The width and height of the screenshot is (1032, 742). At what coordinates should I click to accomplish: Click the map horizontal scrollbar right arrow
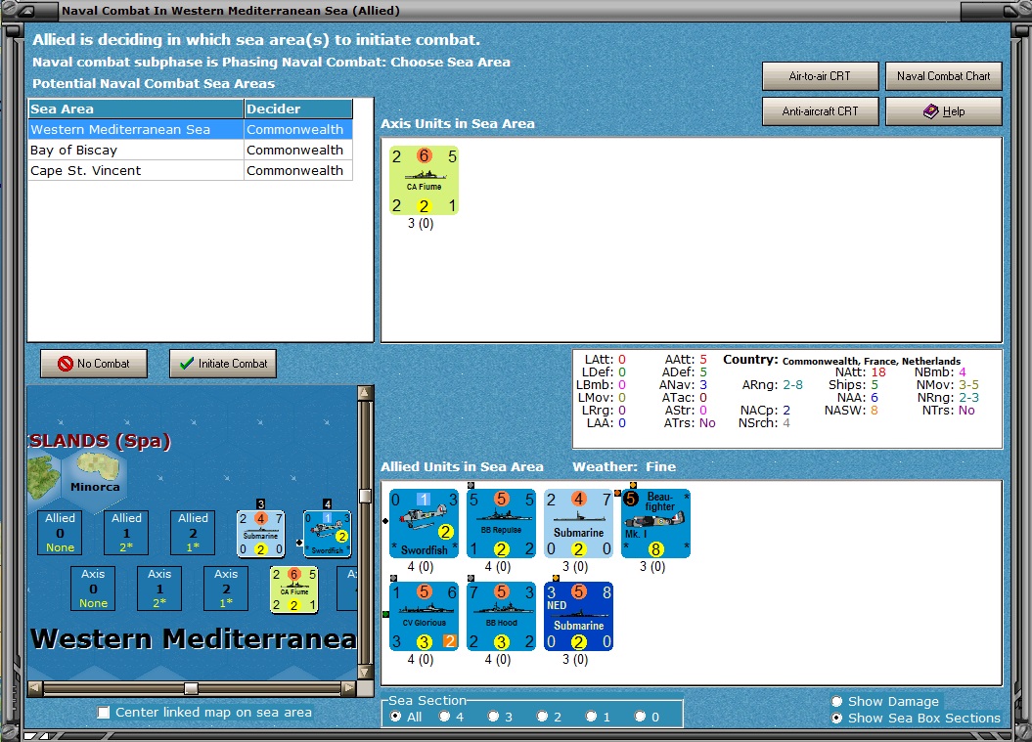pyautogui.click(x=349, y=688)
